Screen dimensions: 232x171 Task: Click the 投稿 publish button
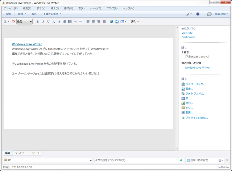click(x=8, y=14)
